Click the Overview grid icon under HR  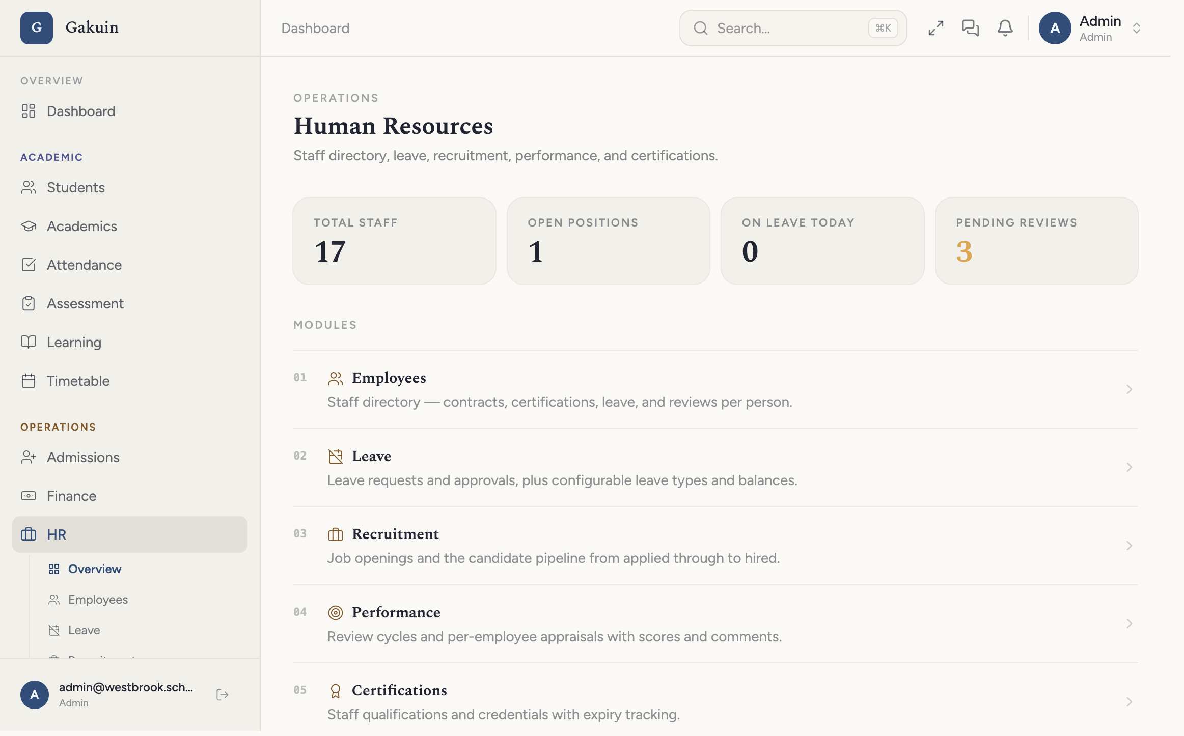pos(54,569)
